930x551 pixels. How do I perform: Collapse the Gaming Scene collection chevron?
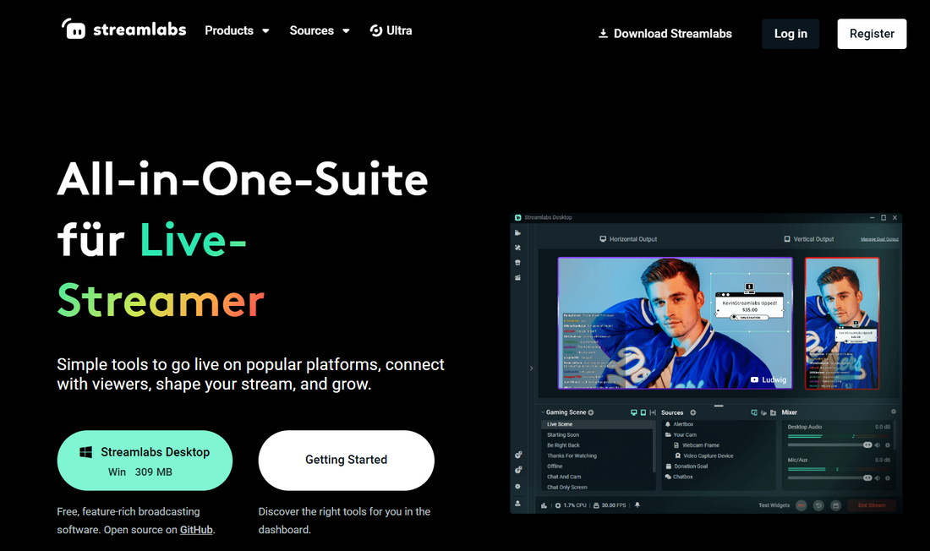(x=543, y=412)
